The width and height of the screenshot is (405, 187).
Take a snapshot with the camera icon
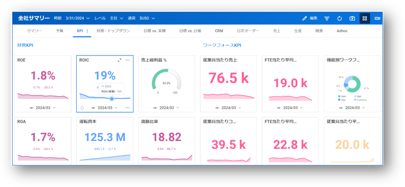coord(352,18)
